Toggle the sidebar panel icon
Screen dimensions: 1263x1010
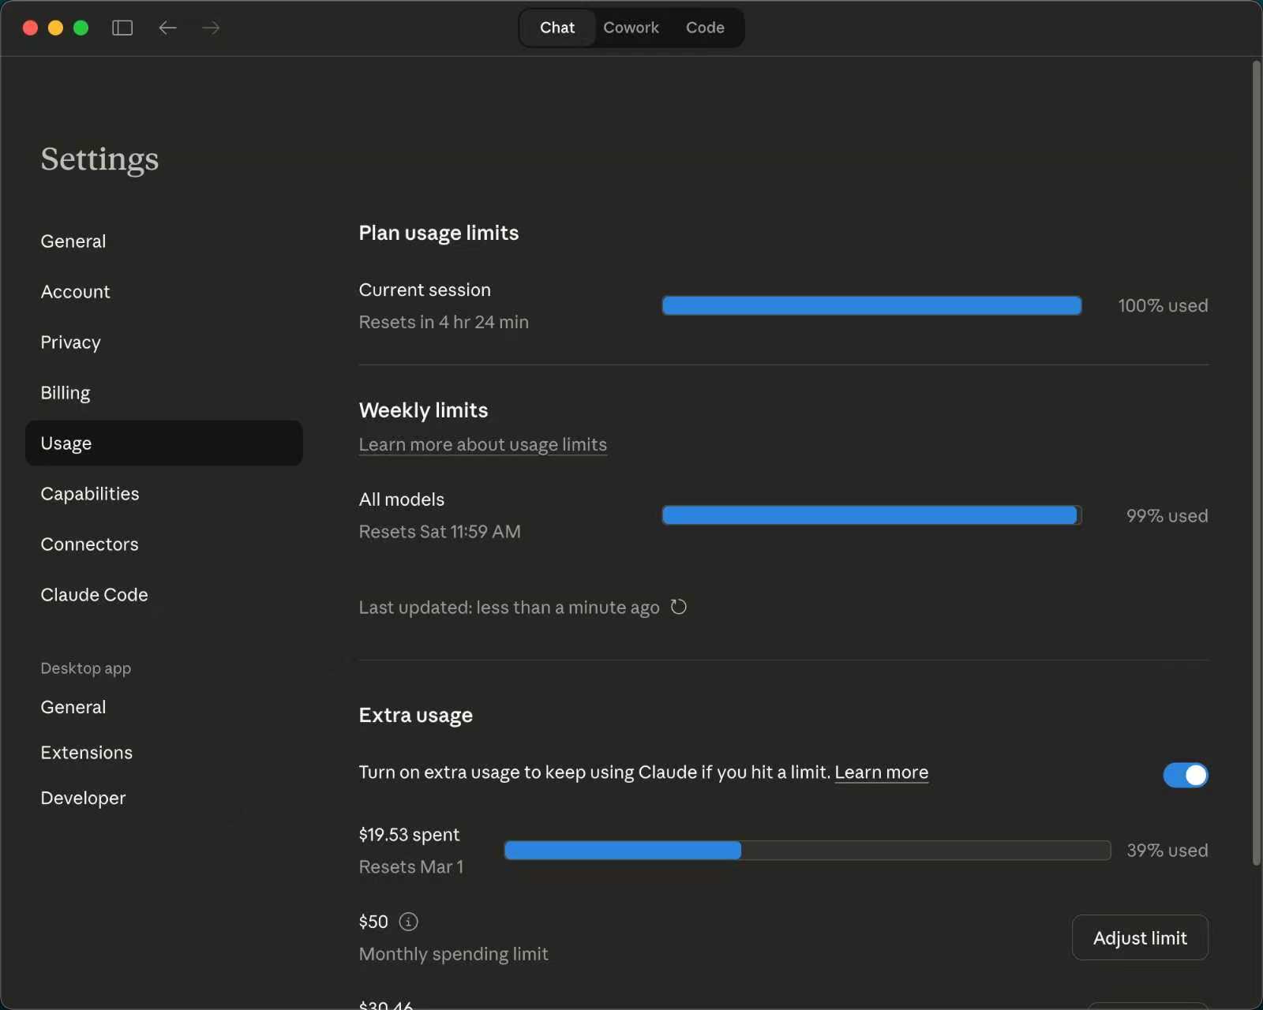point(122,28)
